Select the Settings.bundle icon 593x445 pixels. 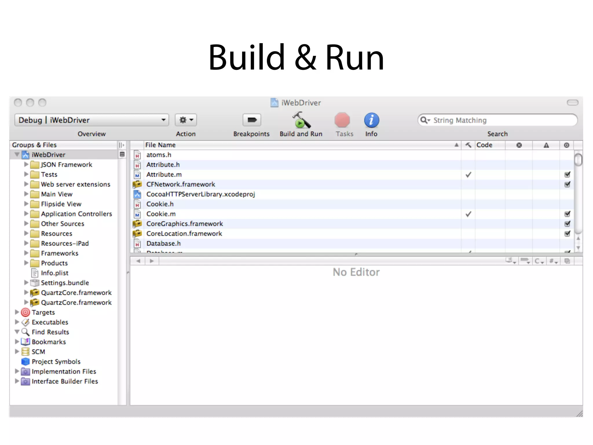pos(35,283)
